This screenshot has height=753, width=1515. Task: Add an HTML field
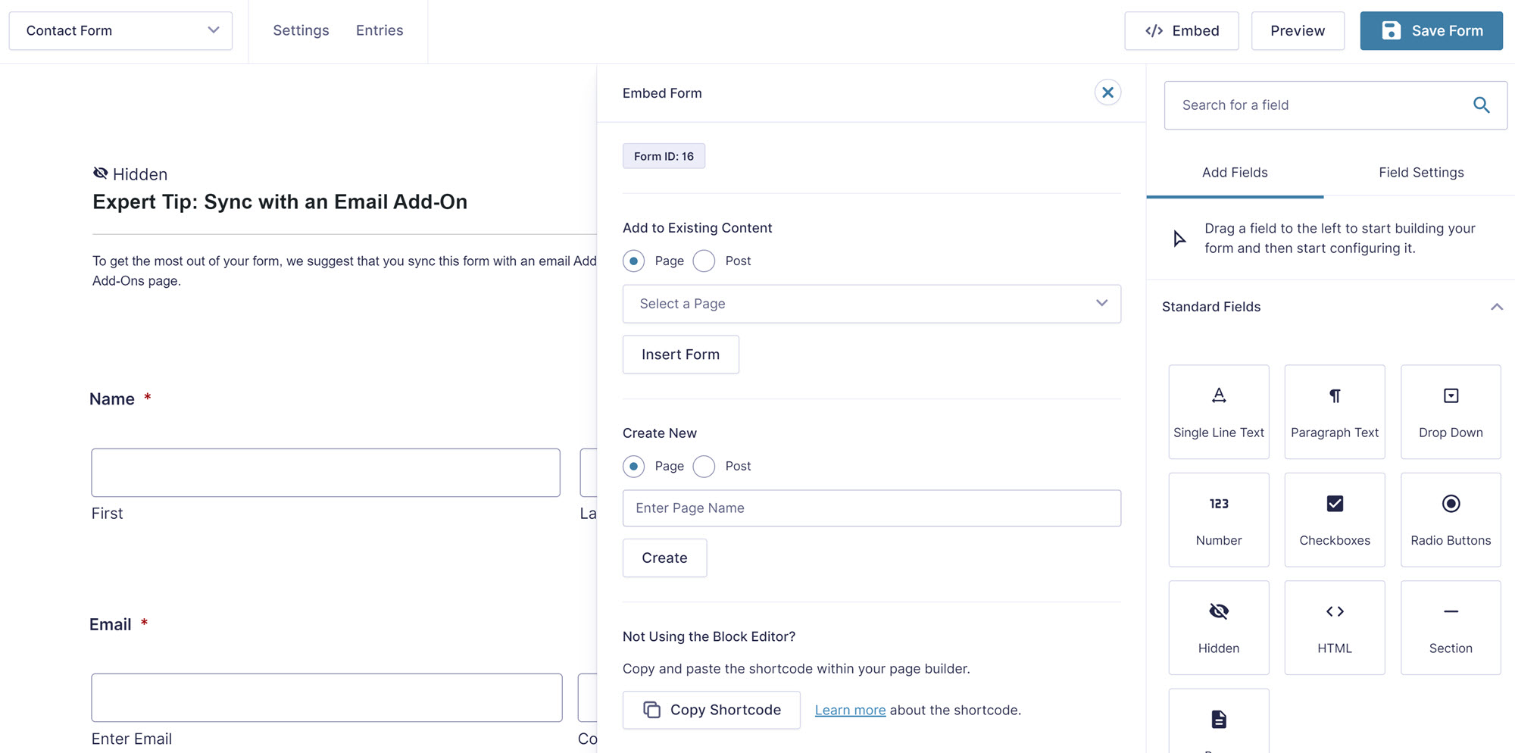point(1335,627)
